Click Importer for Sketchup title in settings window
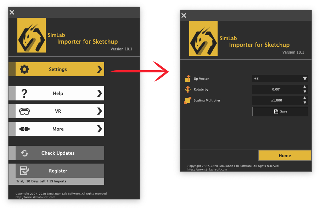The height and width of the screenshot is (209, 320). click(x=259, y=45)
